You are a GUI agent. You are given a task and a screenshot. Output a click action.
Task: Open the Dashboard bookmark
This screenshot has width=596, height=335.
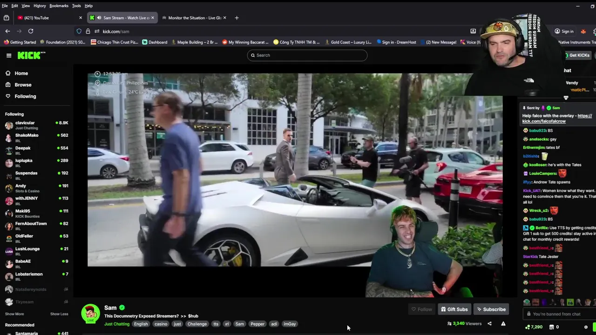[x=155, y=42]
